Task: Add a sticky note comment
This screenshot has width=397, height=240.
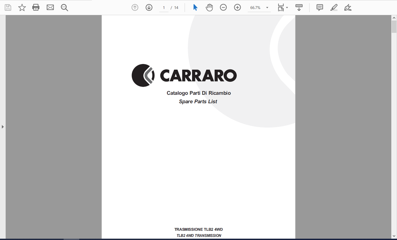Action: [320, 7]
